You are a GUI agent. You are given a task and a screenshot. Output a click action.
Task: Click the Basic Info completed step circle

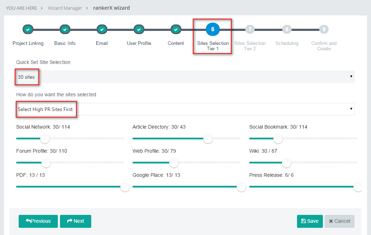pyautogui.click(x=65, y=29)
